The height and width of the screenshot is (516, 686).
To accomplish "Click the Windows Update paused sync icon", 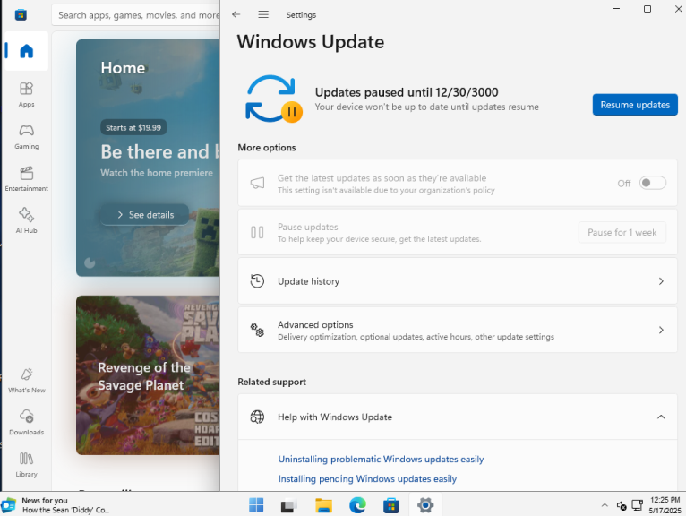I will point(273,99).
